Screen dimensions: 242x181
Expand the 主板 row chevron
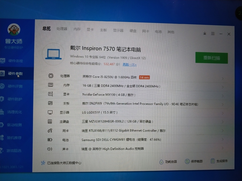(223, 104)
